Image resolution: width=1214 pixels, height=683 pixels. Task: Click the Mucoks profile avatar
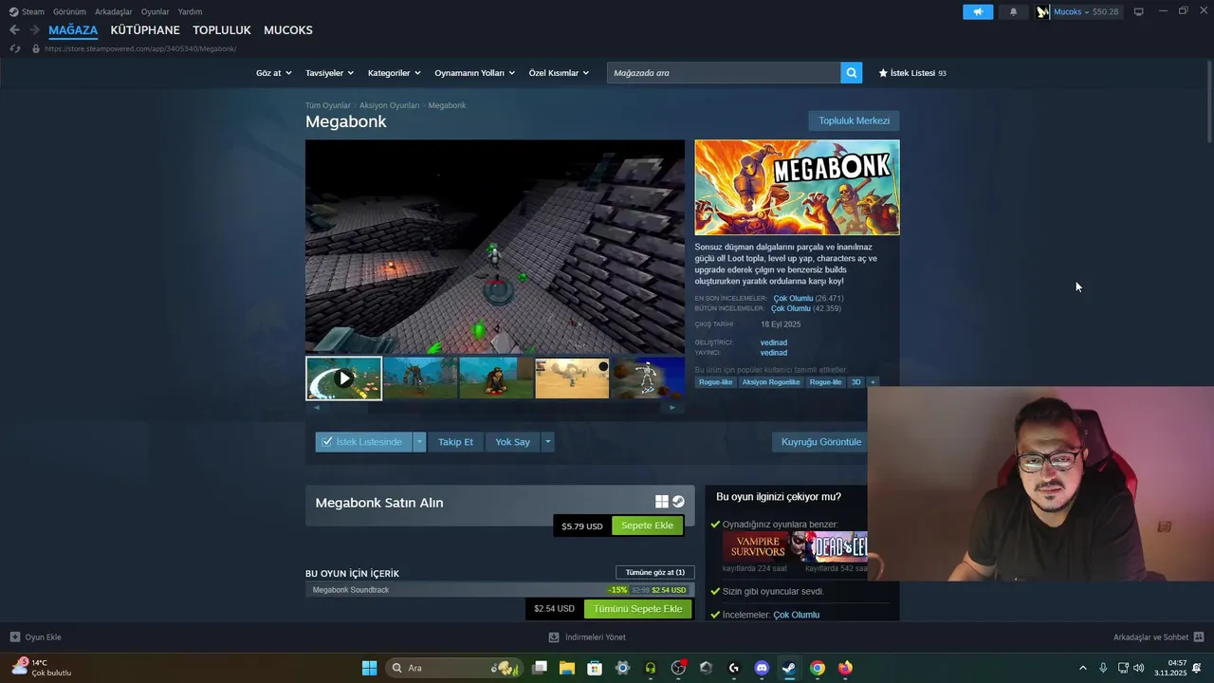point(1043,12)
